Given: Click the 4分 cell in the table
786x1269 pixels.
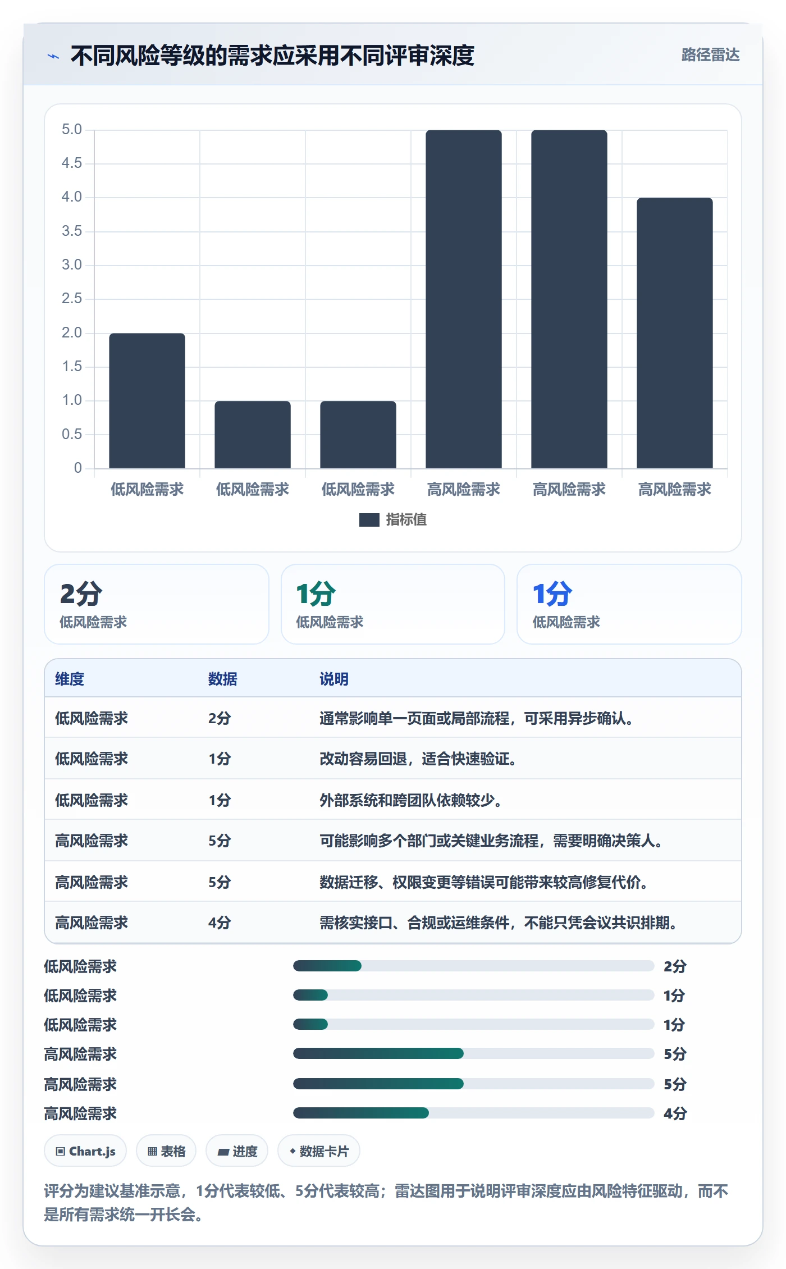Looking at the screenshot, I should pyautogui.click(x=220, y=923).
